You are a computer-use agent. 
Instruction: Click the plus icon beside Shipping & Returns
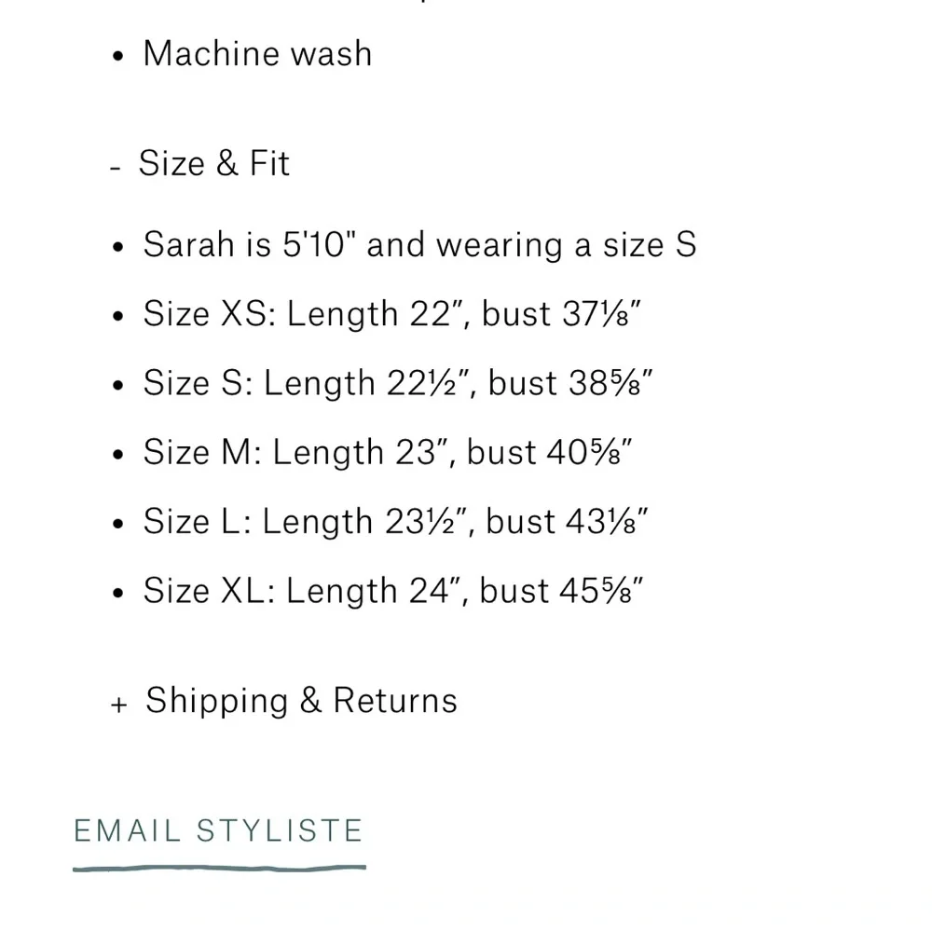point(118,706)
